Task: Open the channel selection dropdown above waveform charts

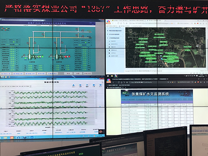Action: coord(15,86)
